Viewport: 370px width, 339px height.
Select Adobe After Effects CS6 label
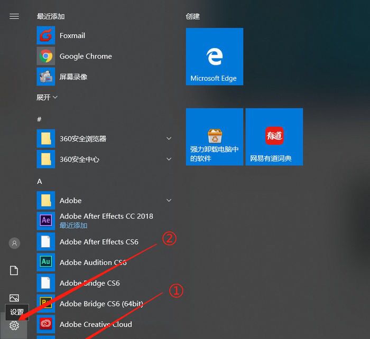coord(99,242)
